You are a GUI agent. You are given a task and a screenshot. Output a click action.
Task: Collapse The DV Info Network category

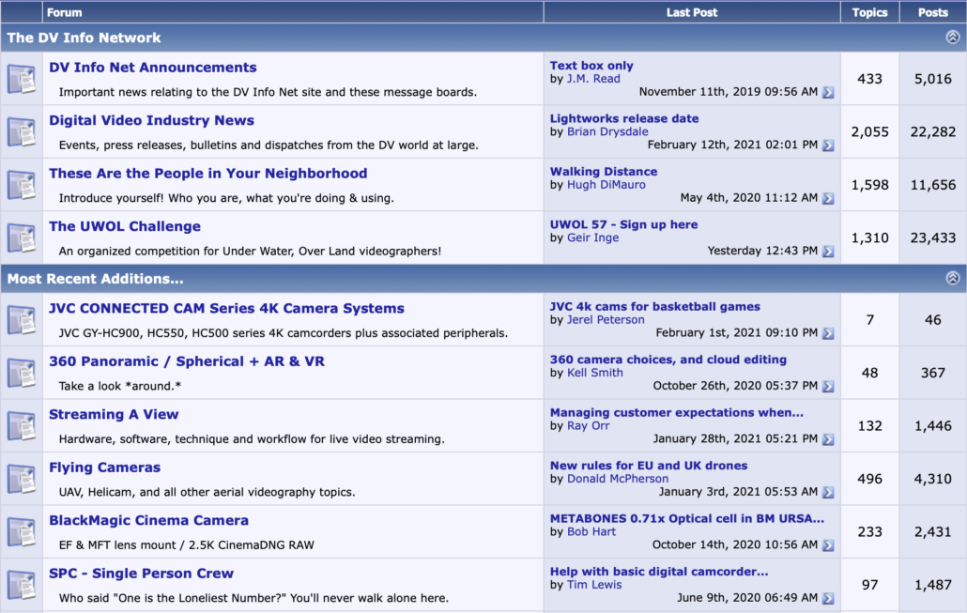coord(952,38)
